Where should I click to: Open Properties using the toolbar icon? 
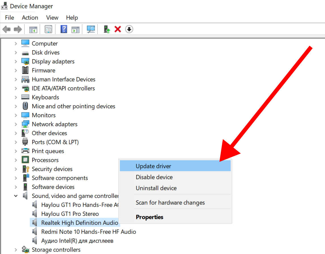[x=48, y=29]
